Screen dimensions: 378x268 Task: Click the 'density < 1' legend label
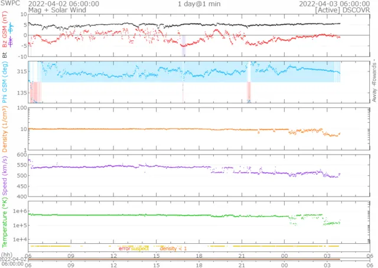[173, 249]
